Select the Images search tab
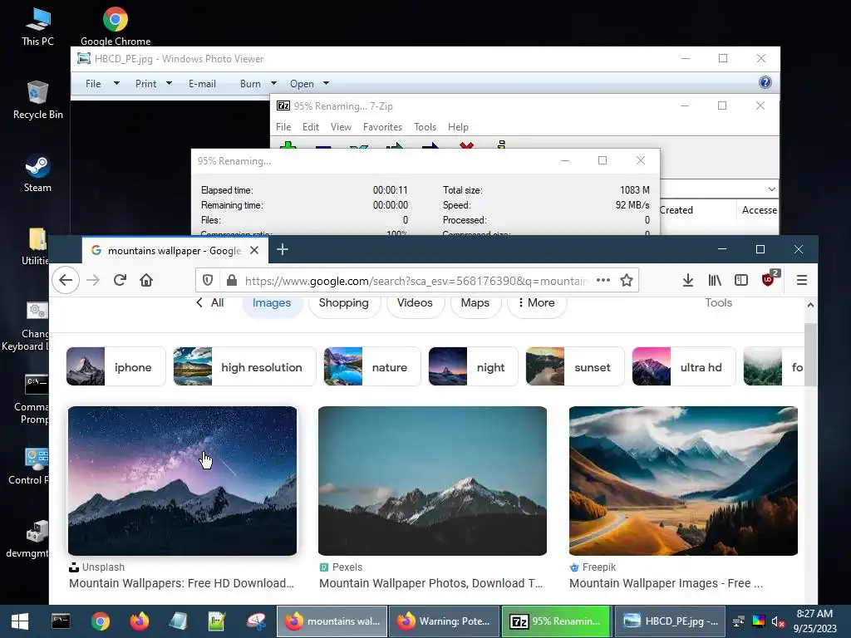Viewport: 851px width, 638px height. [272, 302]
